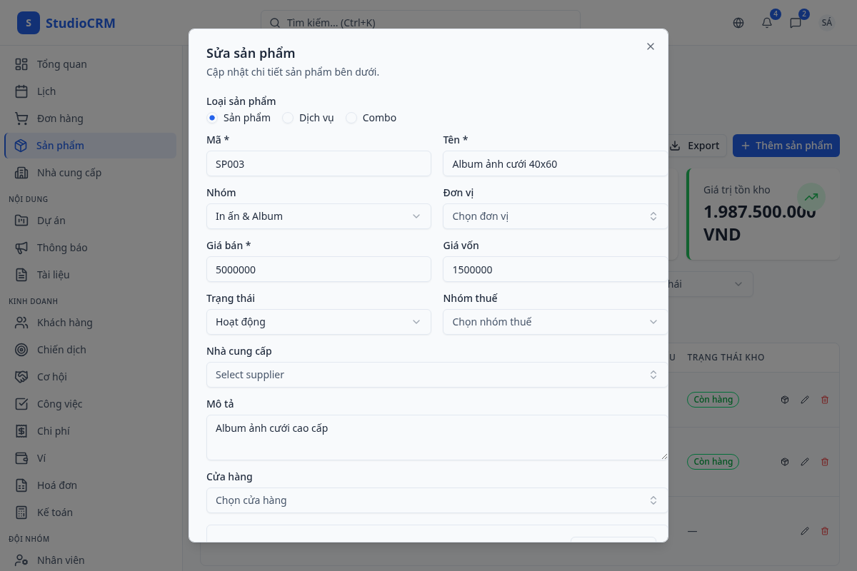
Task: Click the trending-up icon on Giá trị tồn kho card
Action: (811, 197)
